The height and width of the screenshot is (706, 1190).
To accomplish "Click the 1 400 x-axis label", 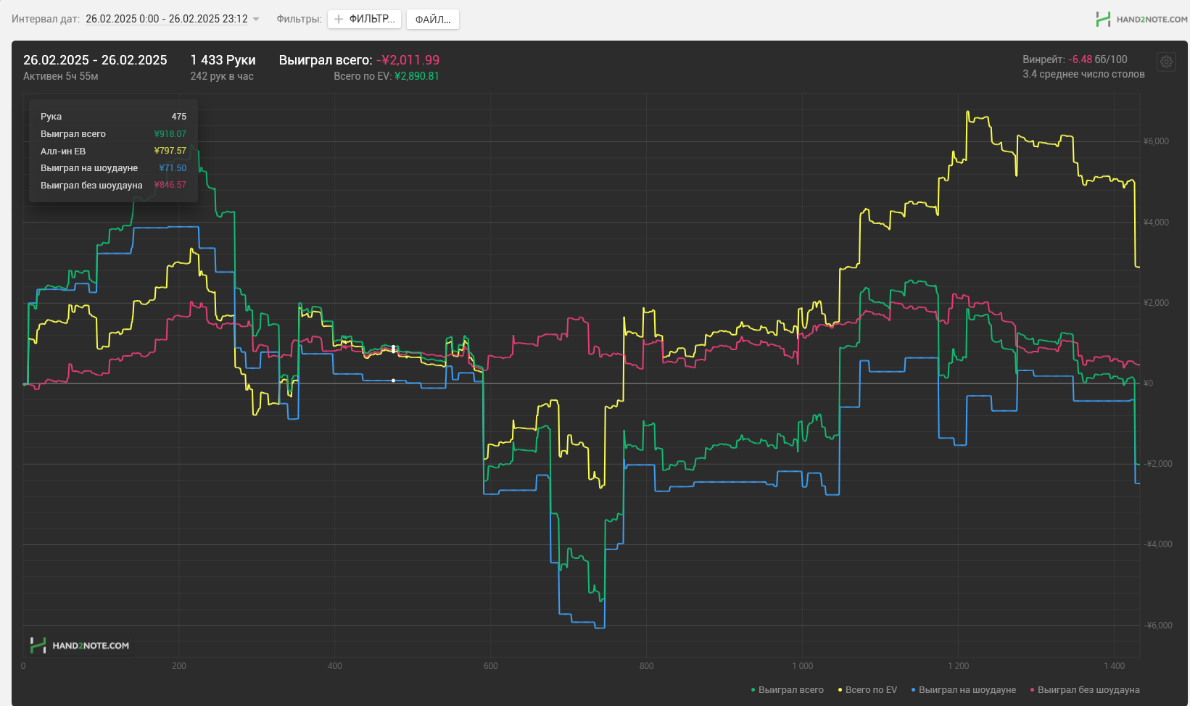I will 1115,666.
